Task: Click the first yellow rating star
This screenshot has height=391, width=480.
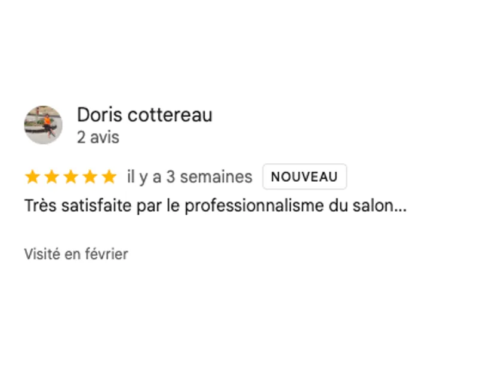Action: point(32,177)
